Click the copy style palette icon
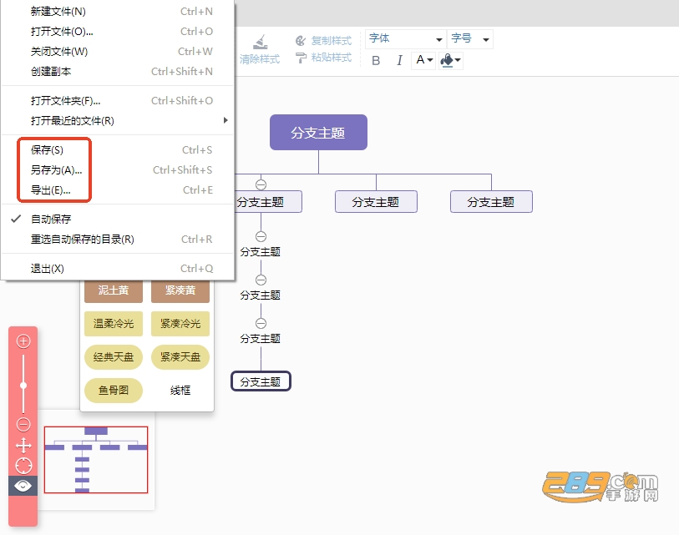This screenshot has height=535, width=679. [x=301, y=41]
